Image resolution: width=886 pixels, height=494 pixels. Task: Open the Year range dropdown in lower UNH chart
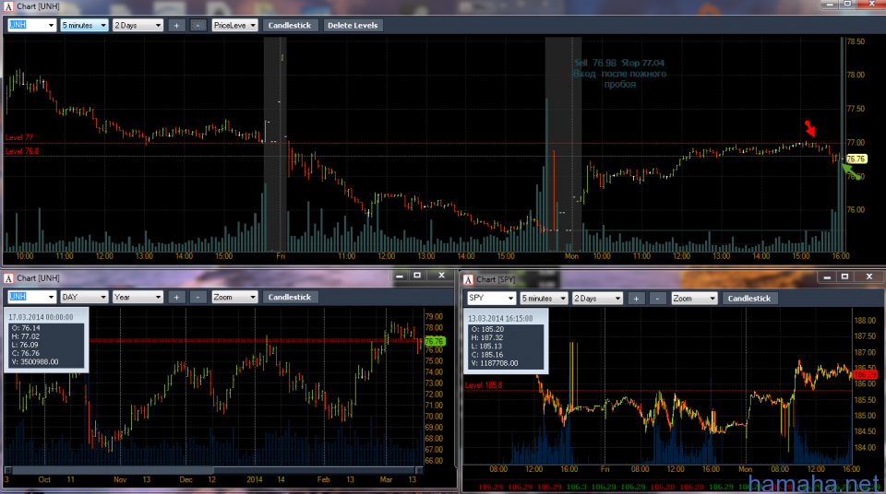[138, 297]
